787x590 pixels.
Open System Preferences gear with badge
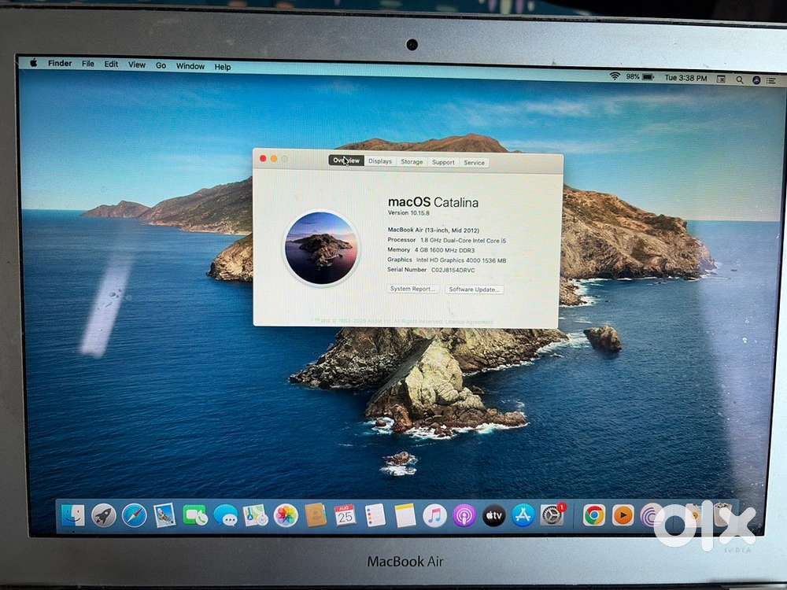[552, 515]
